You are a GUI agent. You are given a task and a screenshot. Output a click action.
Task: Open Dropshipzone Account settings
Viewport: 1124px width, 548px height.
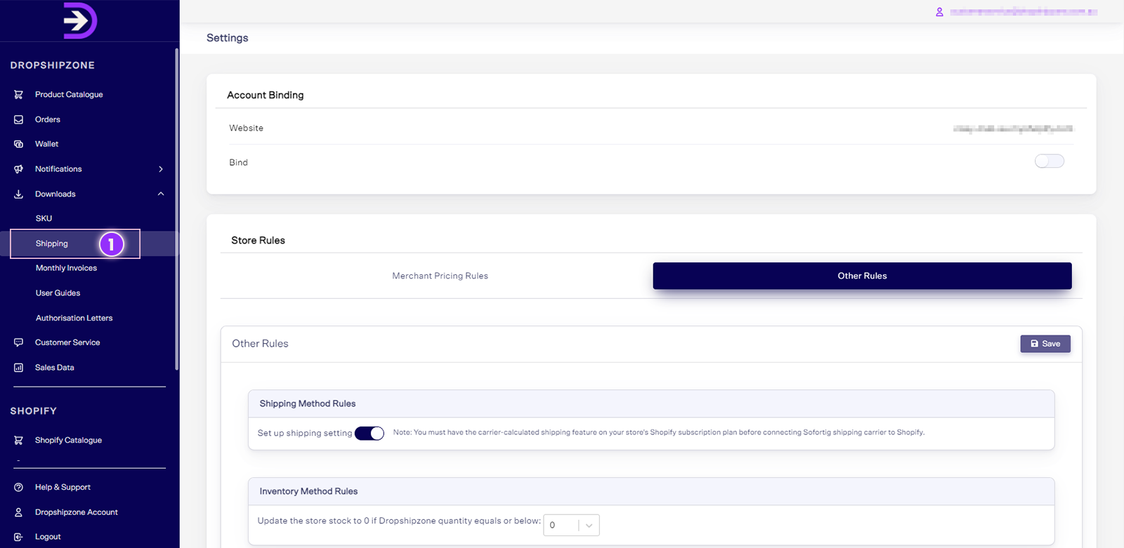(x=77, y=512)
